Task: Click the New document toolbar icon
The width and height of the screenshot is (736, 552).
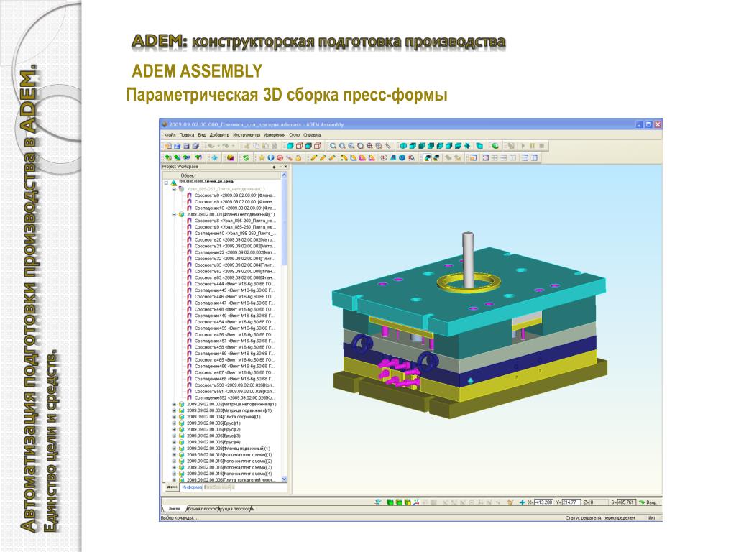Action: tap(168, 146)
